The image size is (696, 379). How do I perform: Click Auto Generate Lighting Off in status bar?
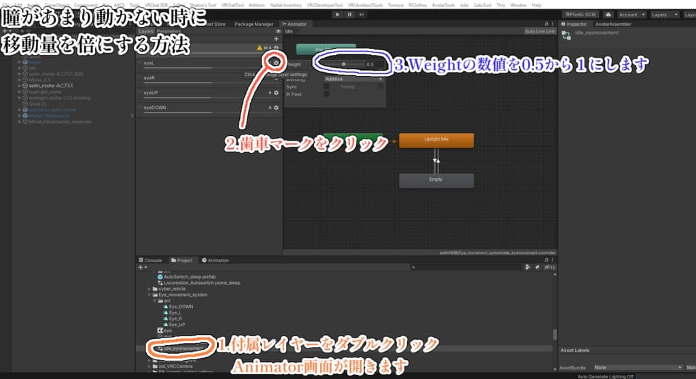pyautogui.click(x=605, y=376)
